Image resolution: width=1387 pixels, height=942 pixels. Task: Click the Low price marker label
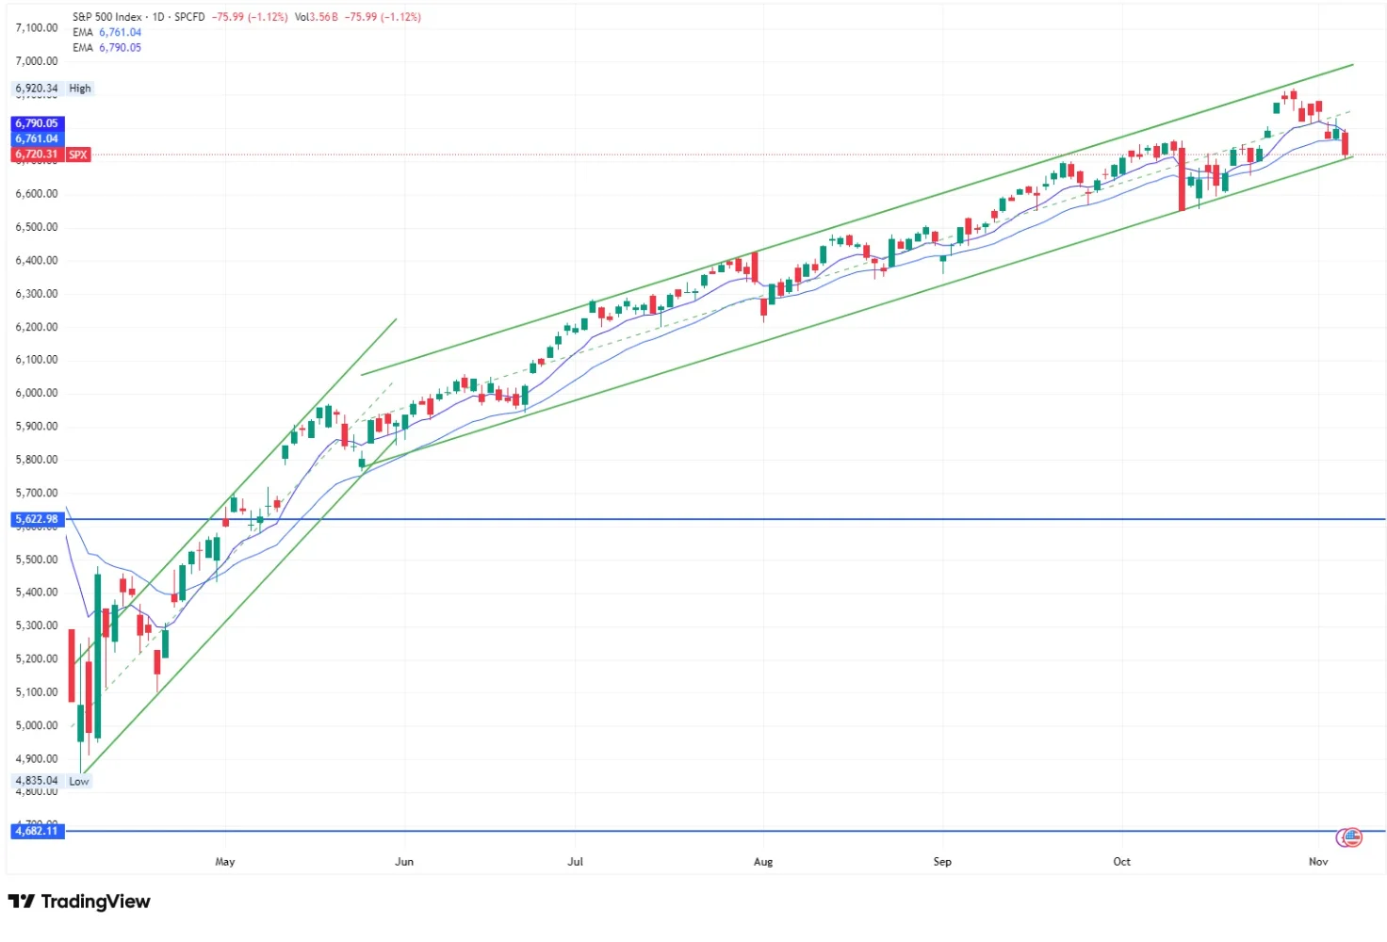pos(79,781)
